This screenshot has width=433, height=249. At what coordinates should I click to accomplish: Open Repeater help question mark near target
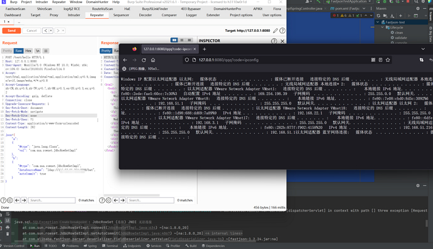click(282, 31)
